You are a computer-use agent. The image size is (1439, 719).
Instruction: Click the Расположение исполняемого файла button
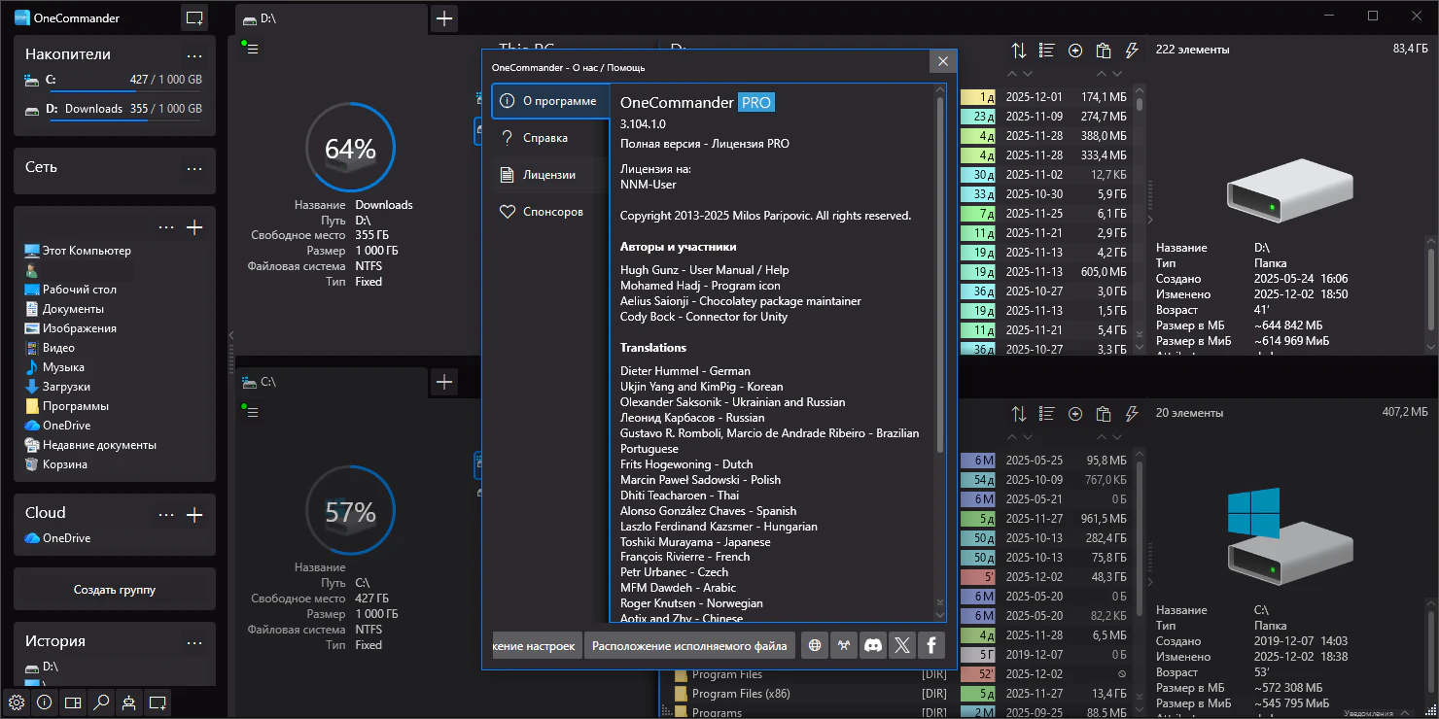689,645
